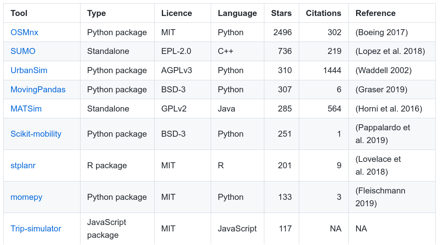Click the language cell Java

226,109
